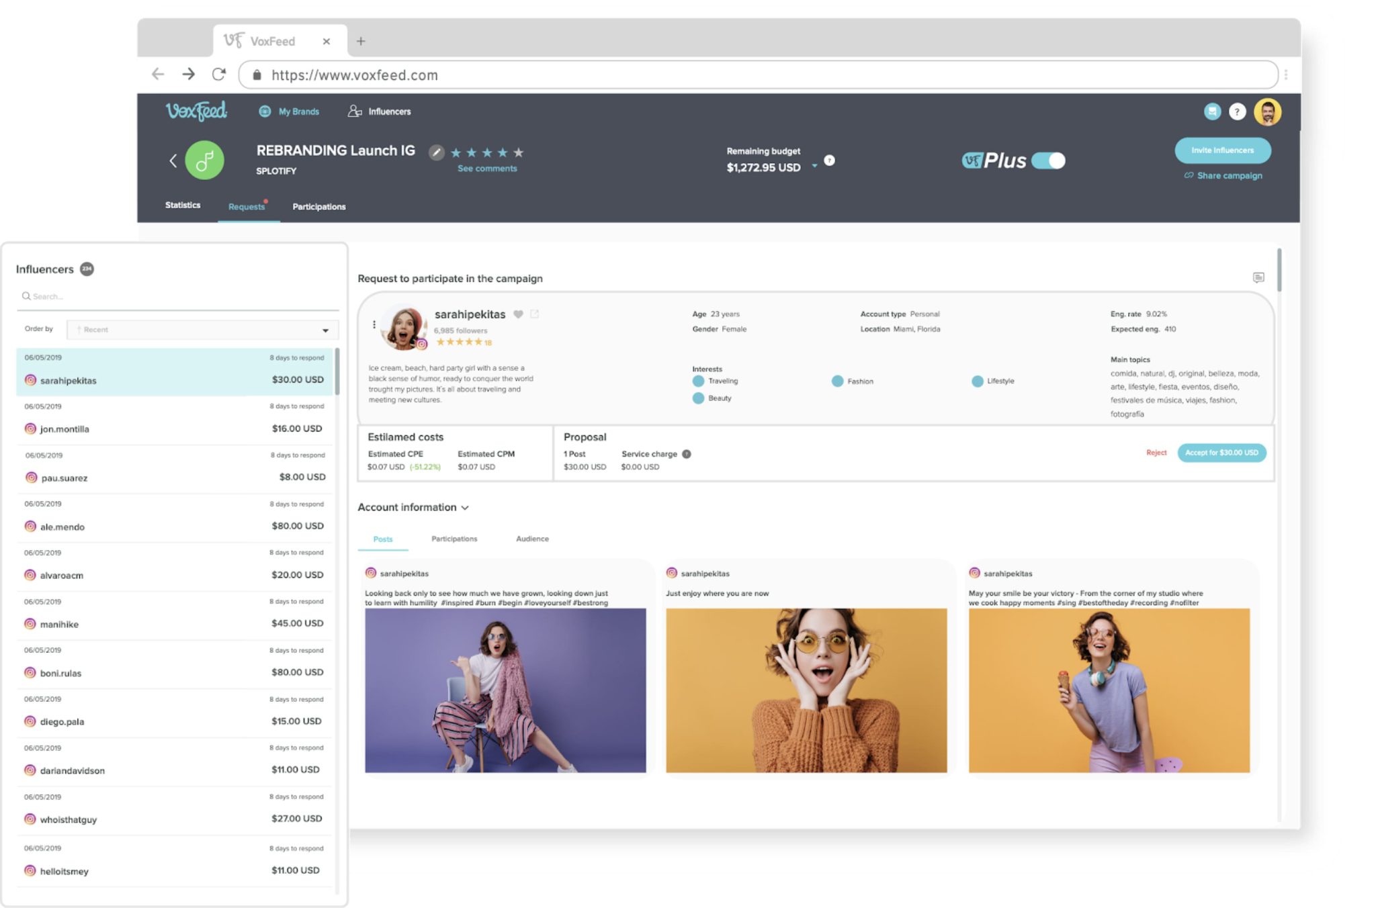Image resolution: width=1376 pixels, height=908 pixels.
Task: Collapse the Account information section
Action: click(x=466, y=508)
